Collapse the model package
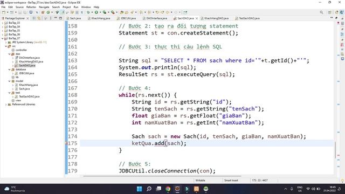 point(10,81)
